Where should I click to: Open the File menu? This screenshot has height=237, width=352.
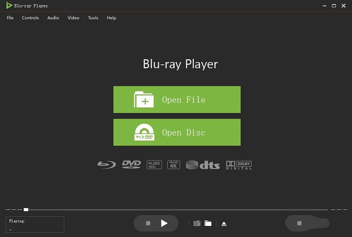(x=10, y=18)
